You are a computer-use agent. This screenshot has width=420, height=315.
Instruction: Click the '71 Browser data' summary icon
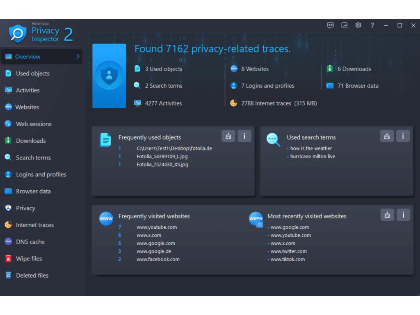330,86
